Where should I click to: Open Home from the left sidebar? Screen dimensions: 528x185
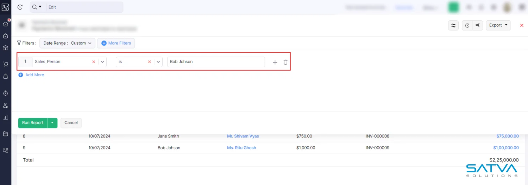[x=5, y=24]
